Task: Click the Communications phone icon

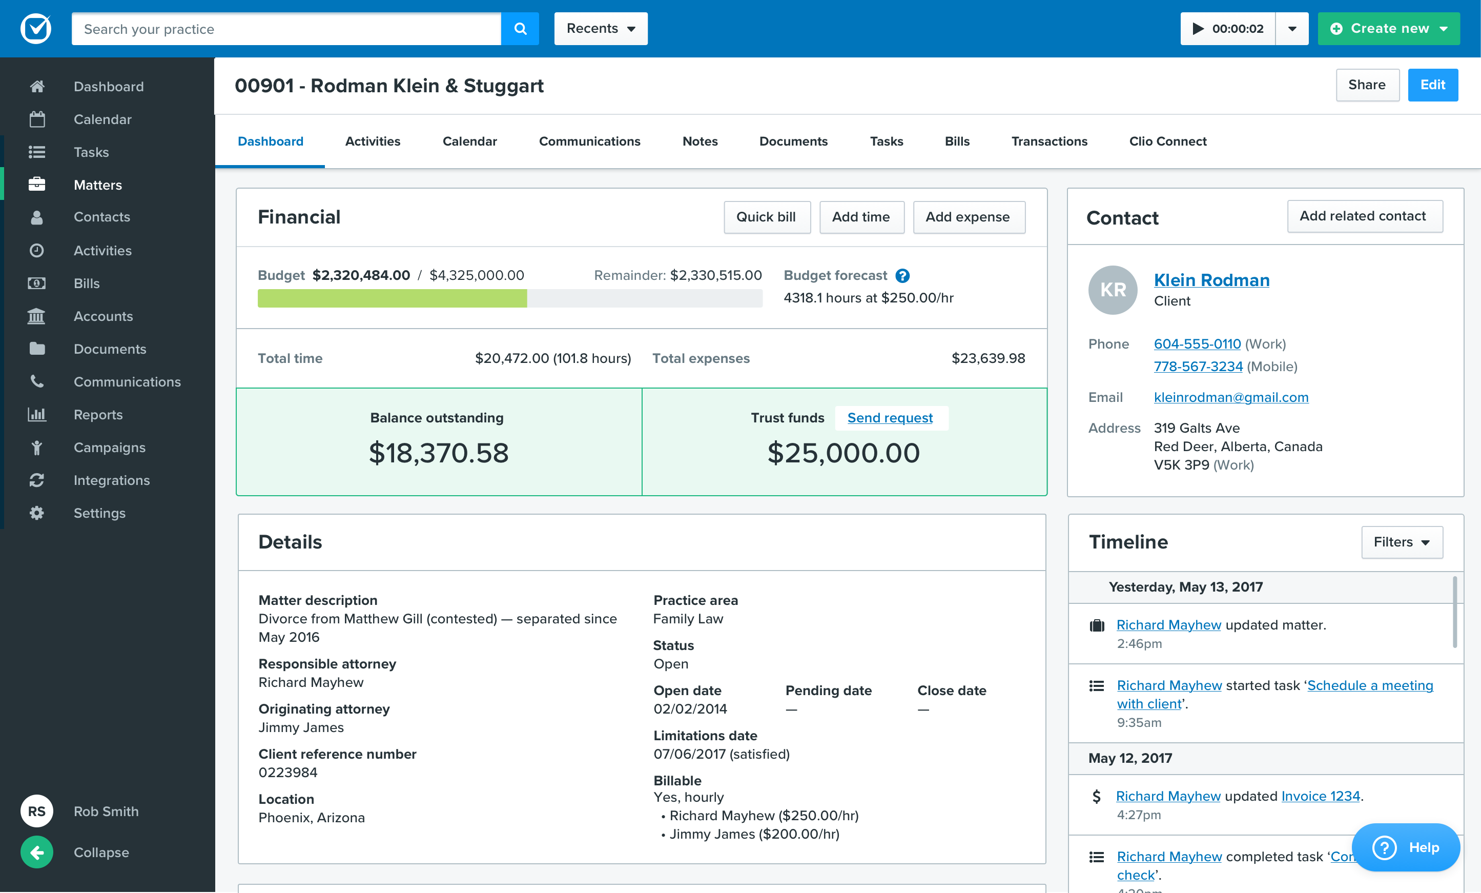Action: click(37, 381)
